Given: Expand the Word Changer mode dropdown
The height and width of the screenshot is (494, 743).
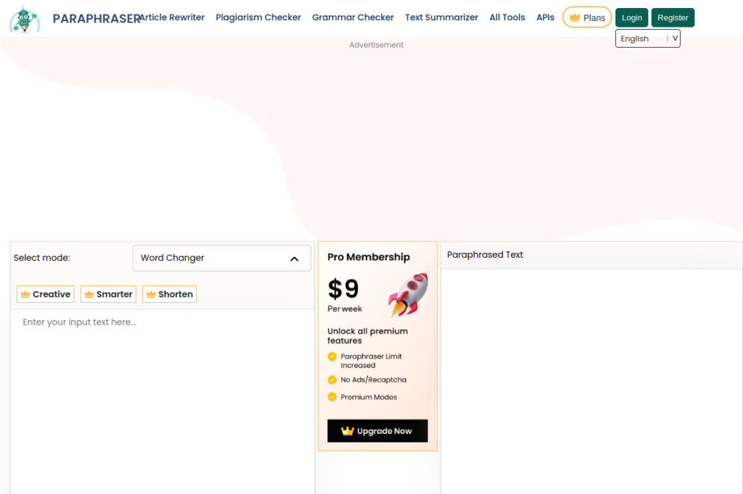Looking at the screenshot, I should tap(222, 258).
